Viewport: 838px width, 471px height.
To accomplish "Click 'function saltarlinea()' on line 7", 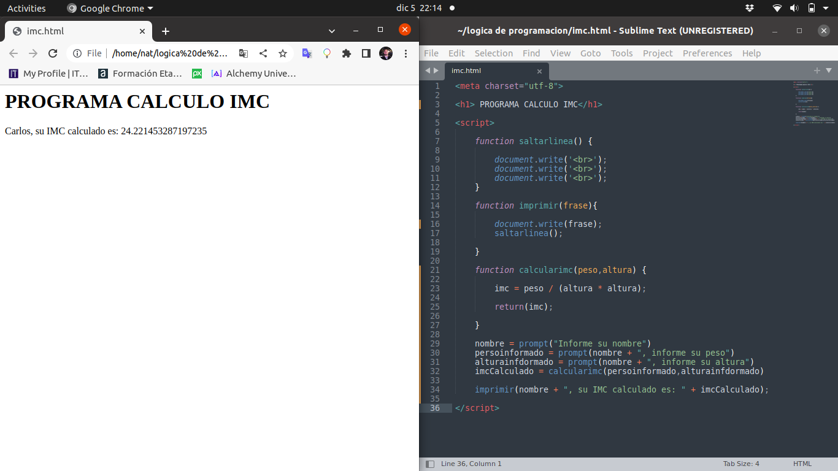I will click(528, 141).
